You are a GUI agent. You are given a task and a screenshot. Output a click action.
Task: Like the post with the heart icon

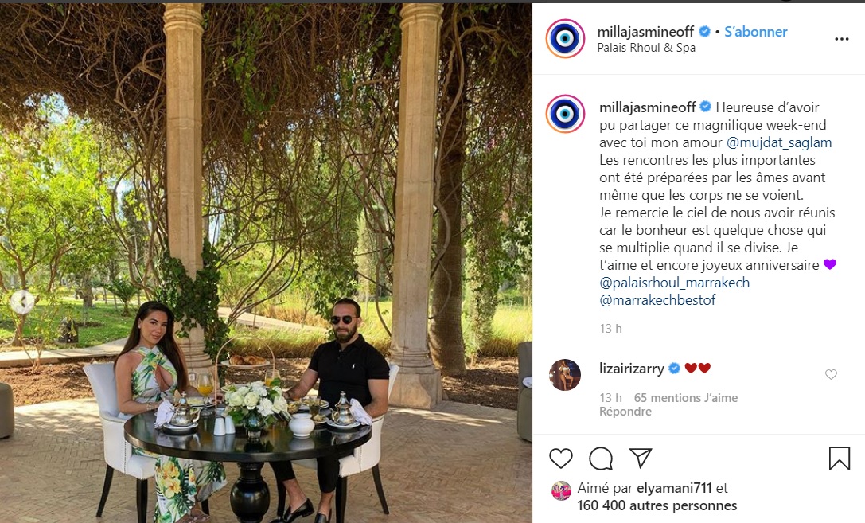560,459
